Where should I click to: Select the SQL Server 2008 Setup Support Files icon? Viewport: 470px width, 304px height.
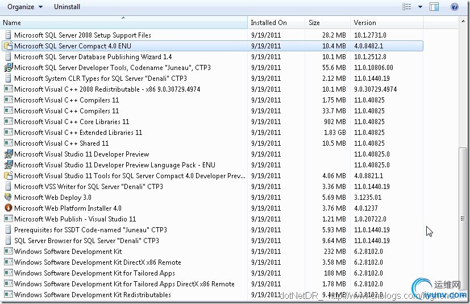pyautogui.click(x=9, y=35)
